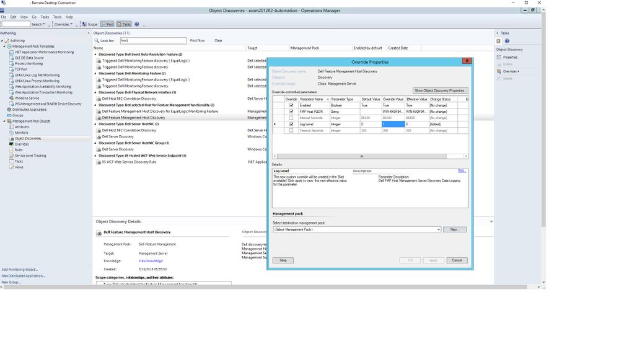The width and height of the screenshot is (619, 344).
Task: Collapse Management Pack Objects node
Action: click(x=4, y=121)
